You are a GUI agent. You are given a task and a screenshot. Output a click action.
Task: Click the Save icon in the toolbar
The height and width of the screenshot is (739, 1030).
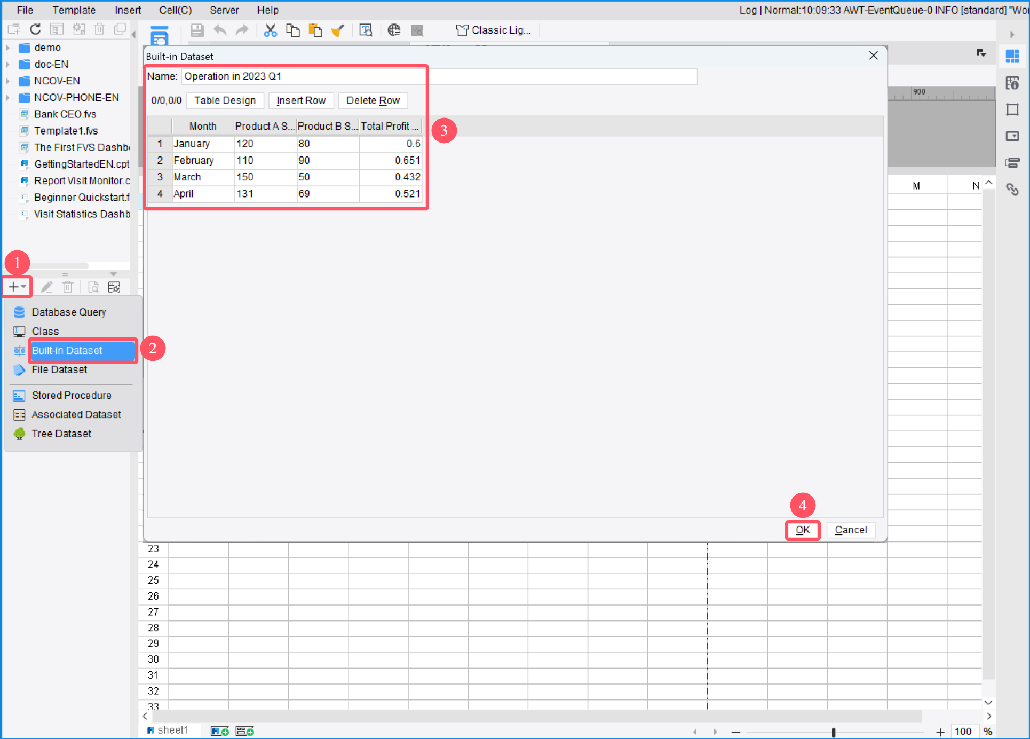(196, 30)
